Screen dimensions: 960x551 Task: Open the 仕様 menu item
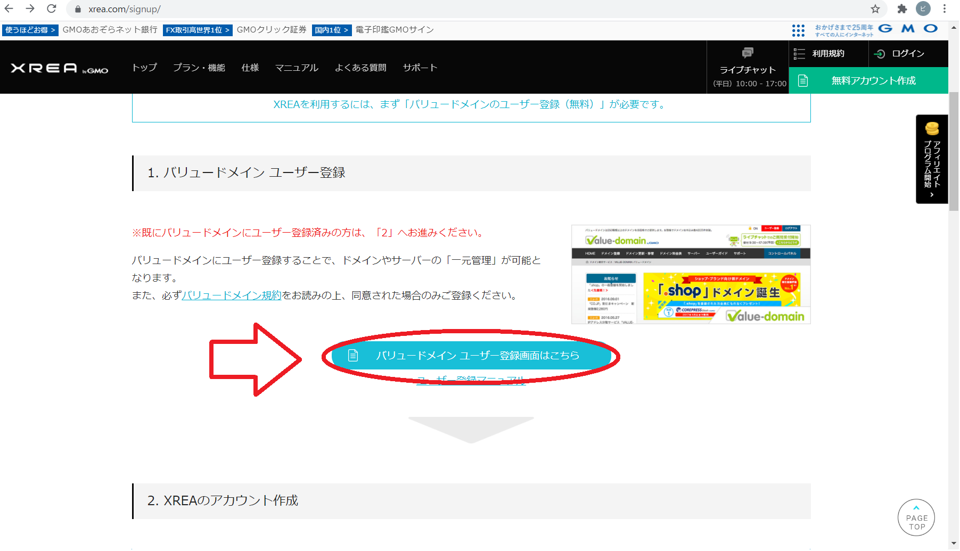pos(250,68)
